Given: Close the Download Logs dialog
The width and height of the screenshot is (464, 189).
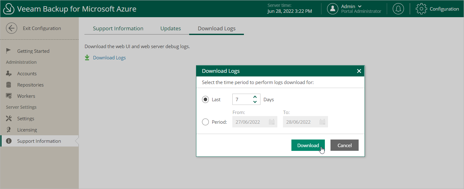Looking at the screenshot, I should tap(359, 71).
